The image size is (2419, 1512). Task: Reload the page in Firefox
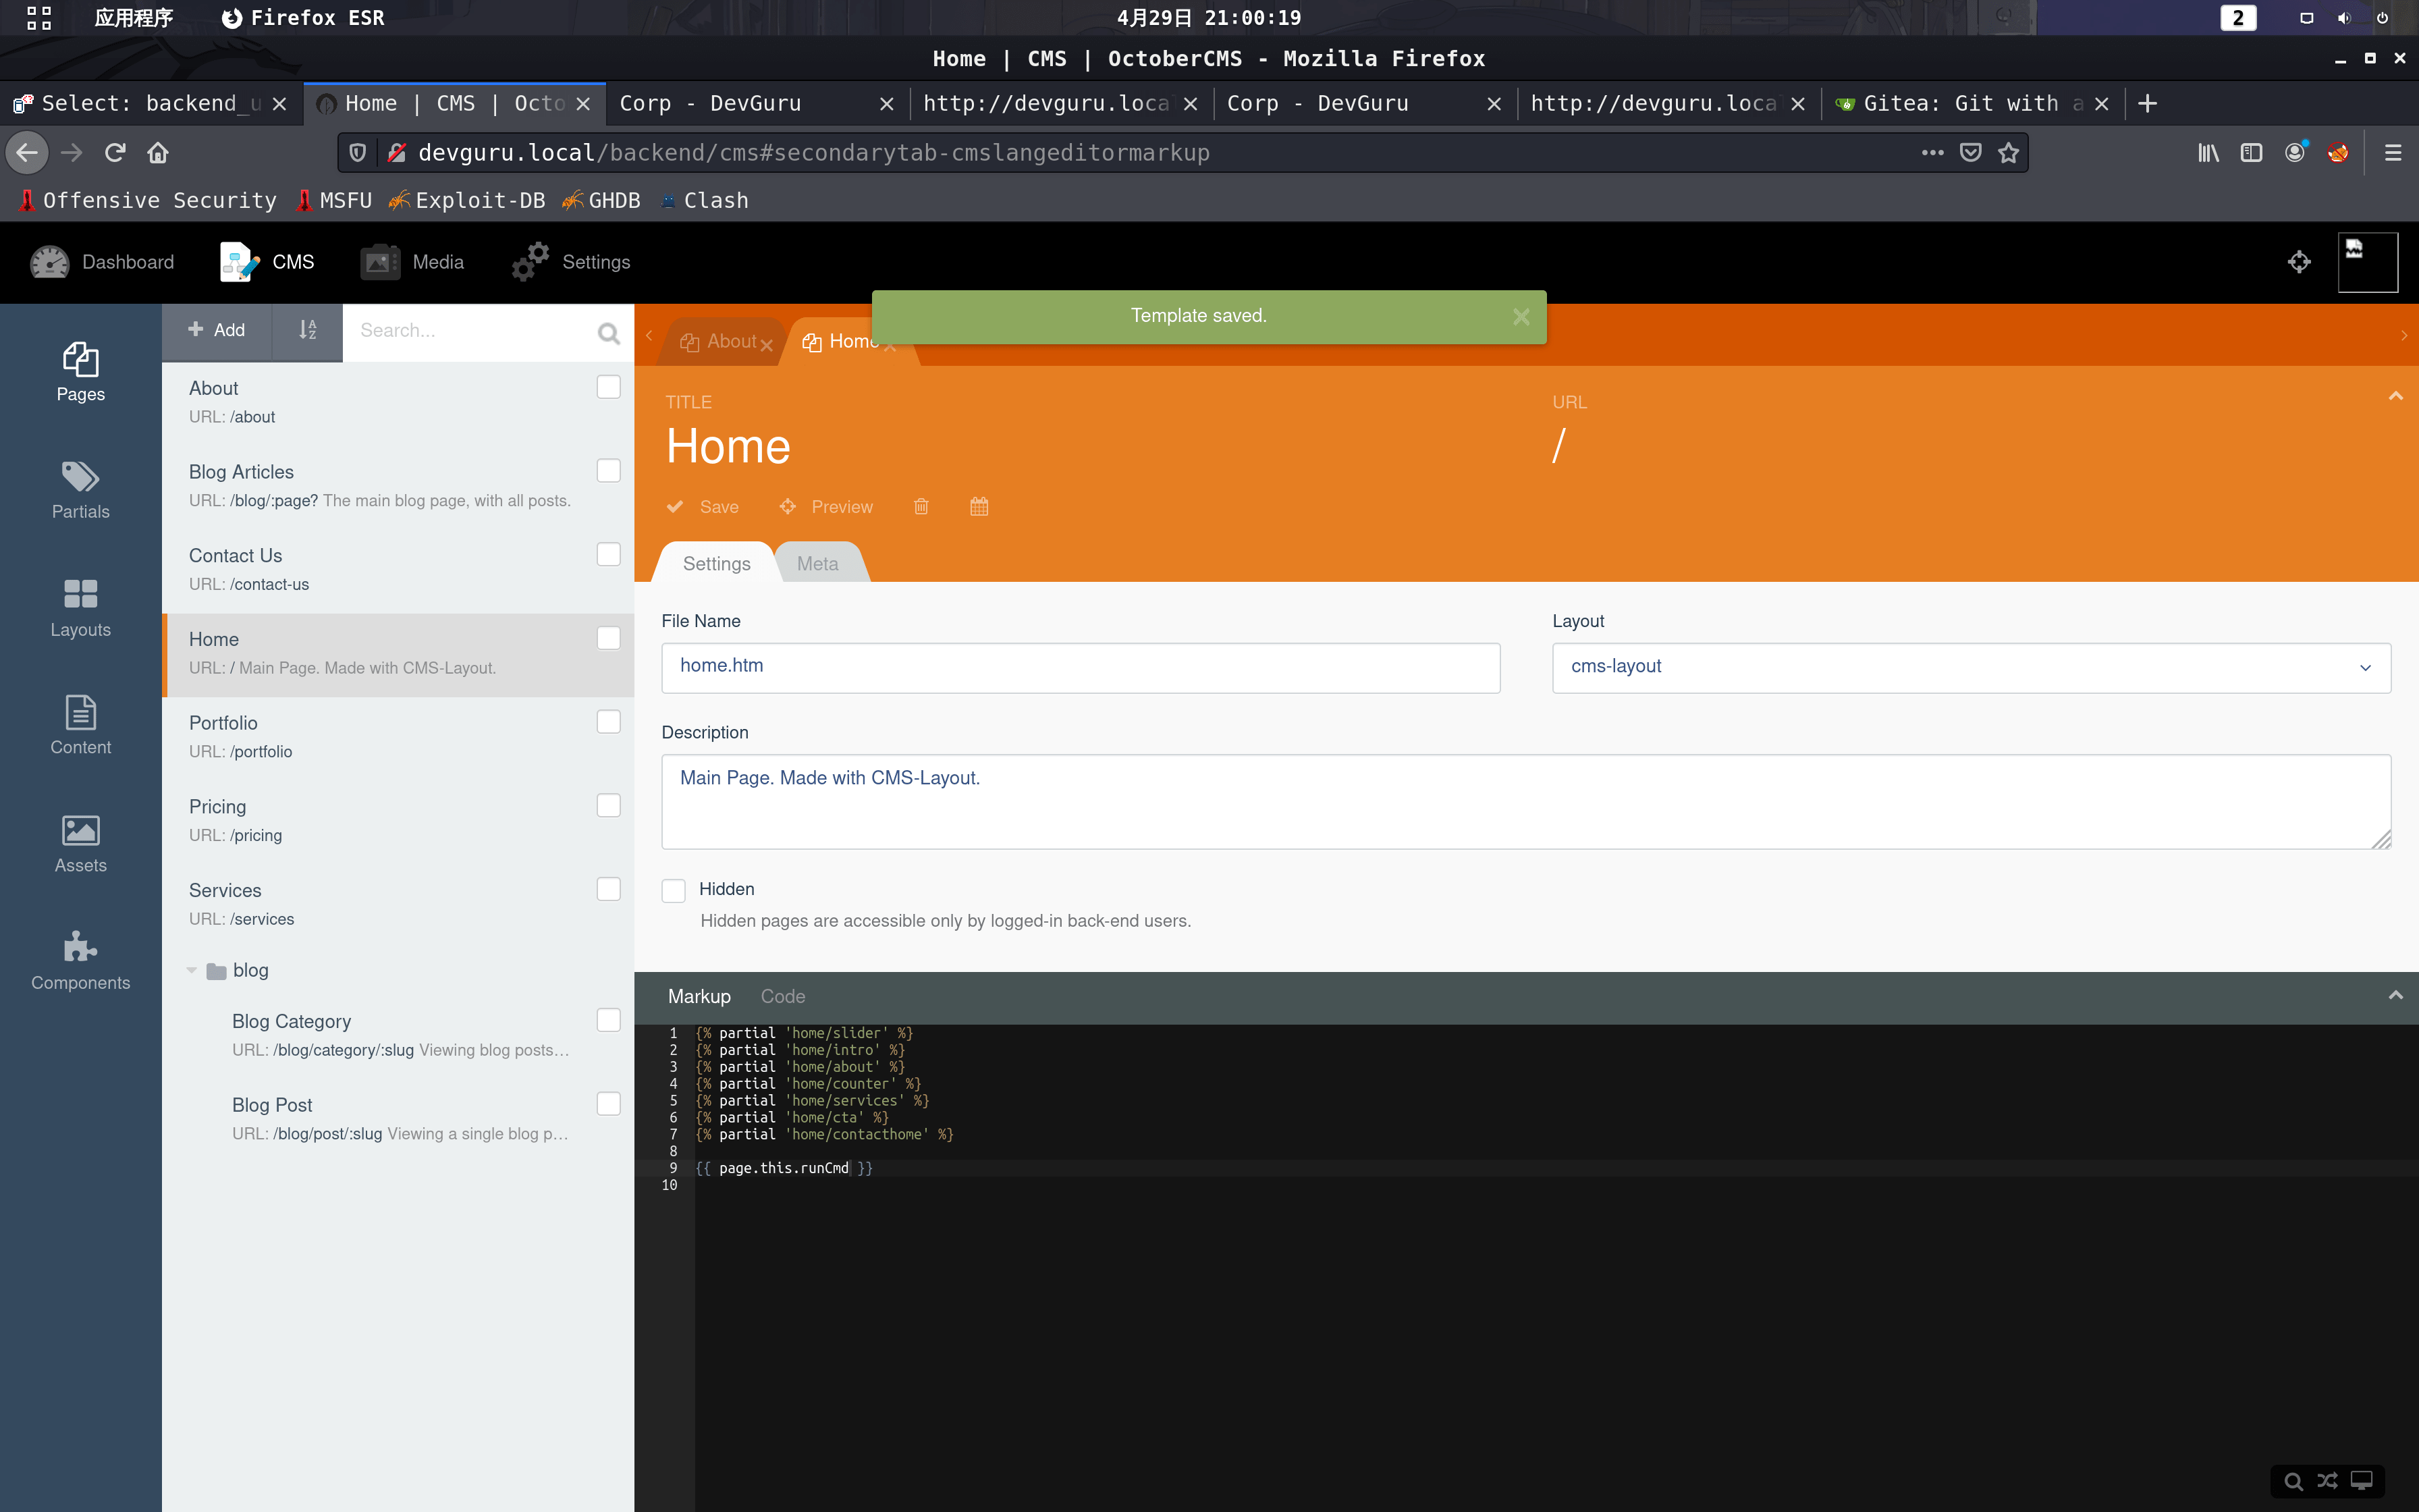(115, 153)
